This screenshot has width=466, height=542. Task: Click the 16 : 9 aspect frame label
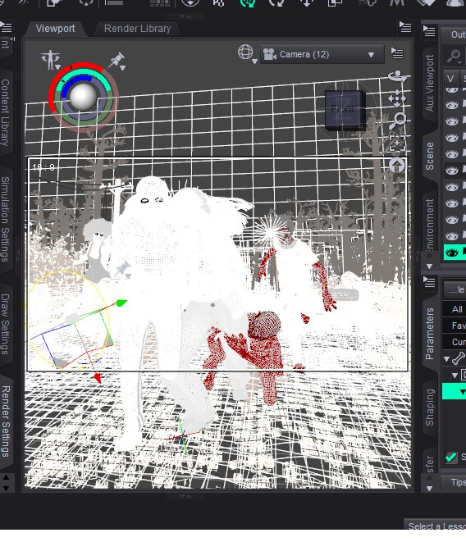(x=43, y=167)
